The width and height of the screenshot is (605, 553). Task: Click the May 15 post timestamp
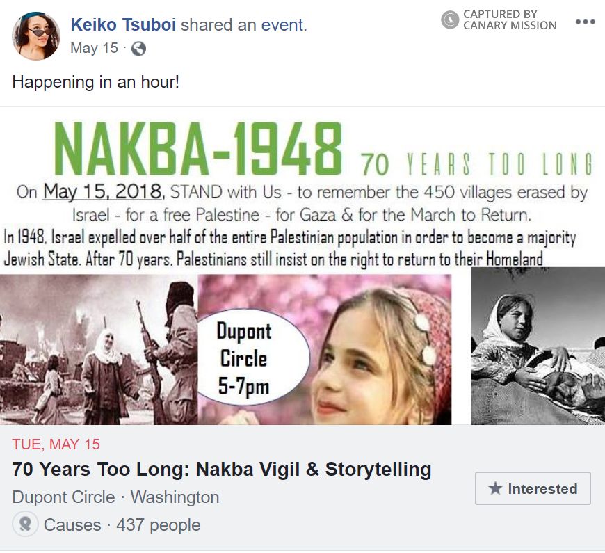pos(94,49)
